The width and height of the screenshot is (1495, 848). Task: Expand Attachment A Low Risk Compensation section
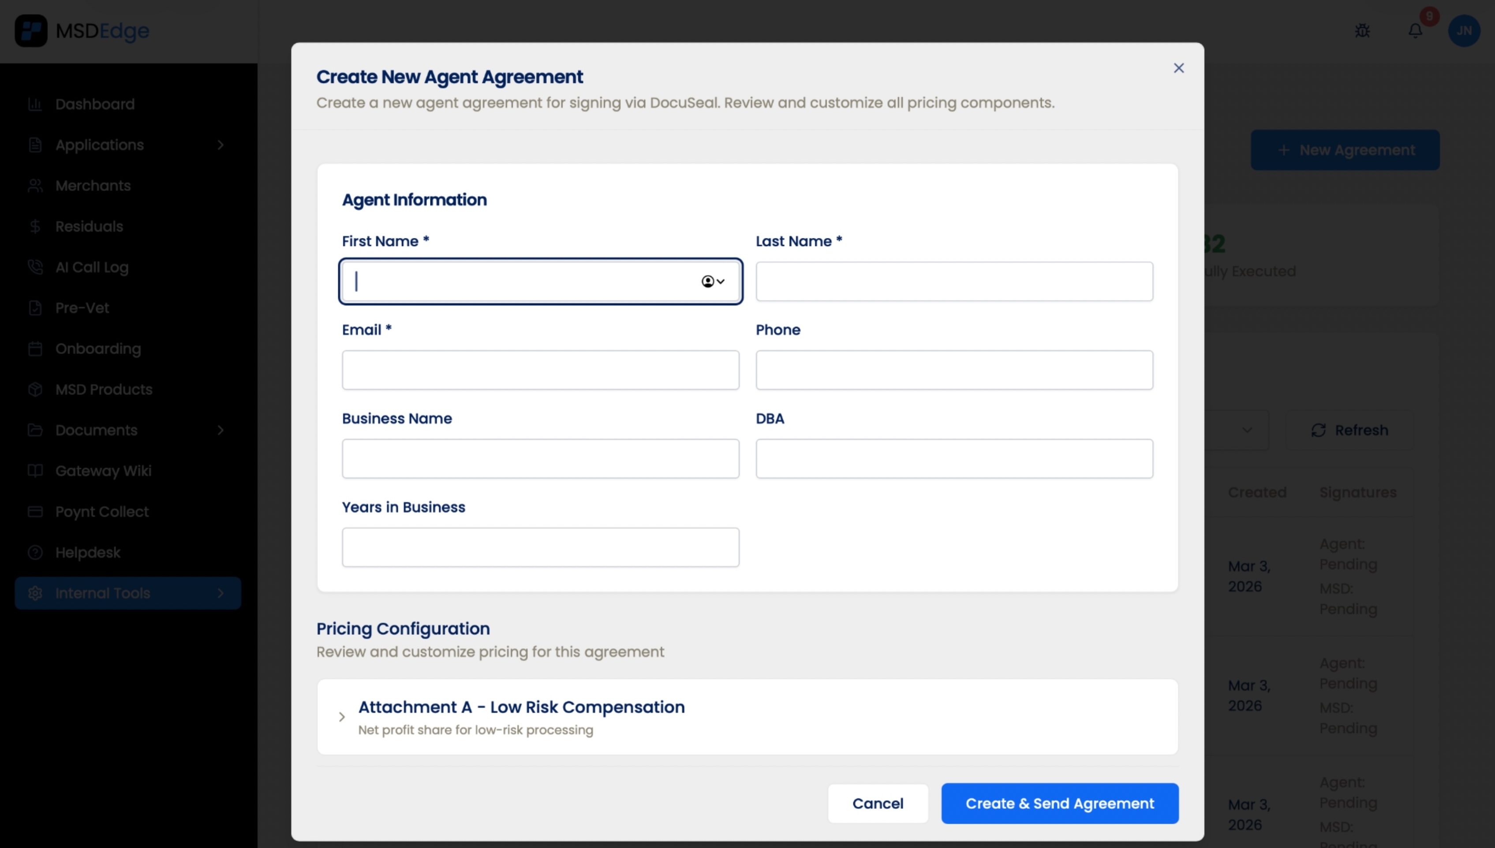pos(342,717)
